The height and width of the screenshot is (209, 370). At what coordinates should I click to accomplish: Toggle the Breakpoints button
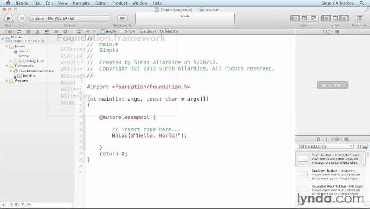(x=122, y=18)
